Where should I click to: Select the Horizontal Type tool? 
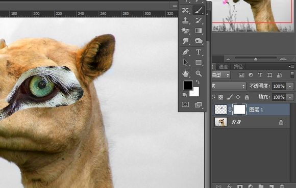(x=199, y=52)
